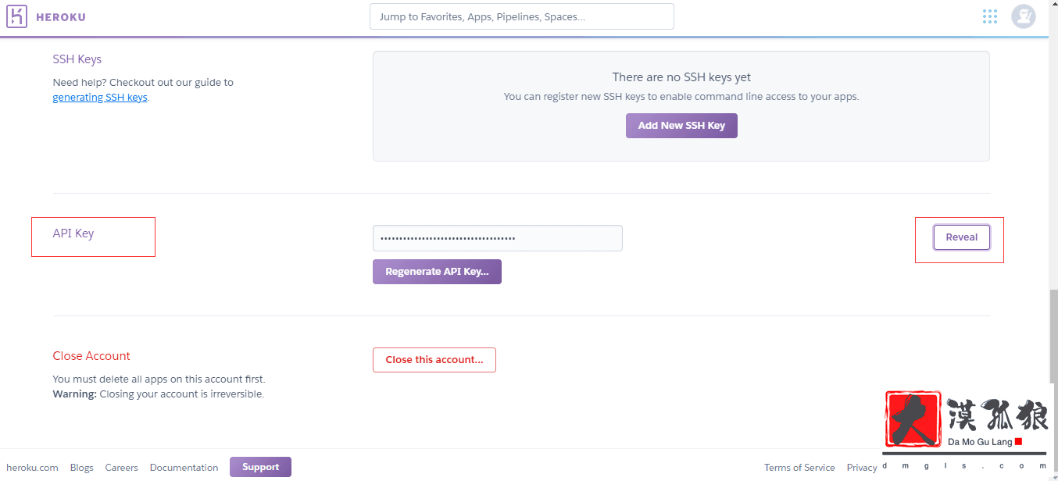1058x481 pixels.
Task: Open the user avatar account menu
Action: [1023, 16]
